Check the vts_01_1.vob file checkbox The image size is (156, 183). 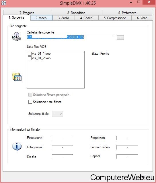coord(30,54)
